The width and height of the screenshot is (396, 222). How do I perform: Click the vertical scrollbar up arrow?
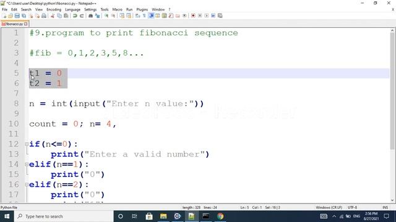392,30
